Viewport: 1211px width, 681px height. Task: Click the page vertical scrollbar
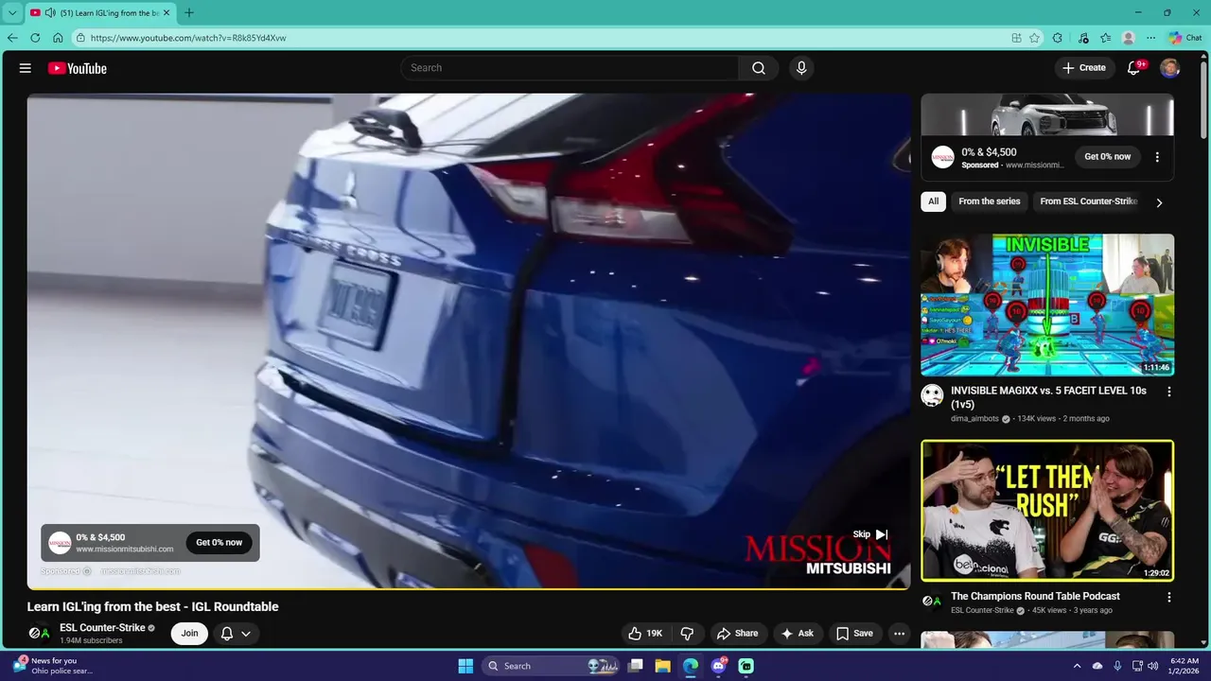point(1204,102)
